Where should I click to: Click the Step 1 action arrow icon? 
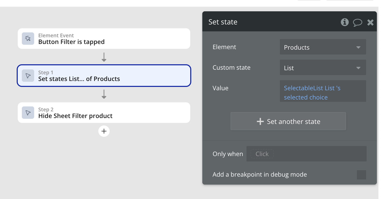point(28,76)
